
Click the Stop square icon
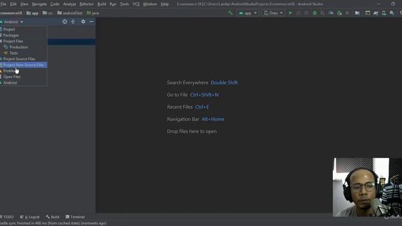click(x=347, y=13)
